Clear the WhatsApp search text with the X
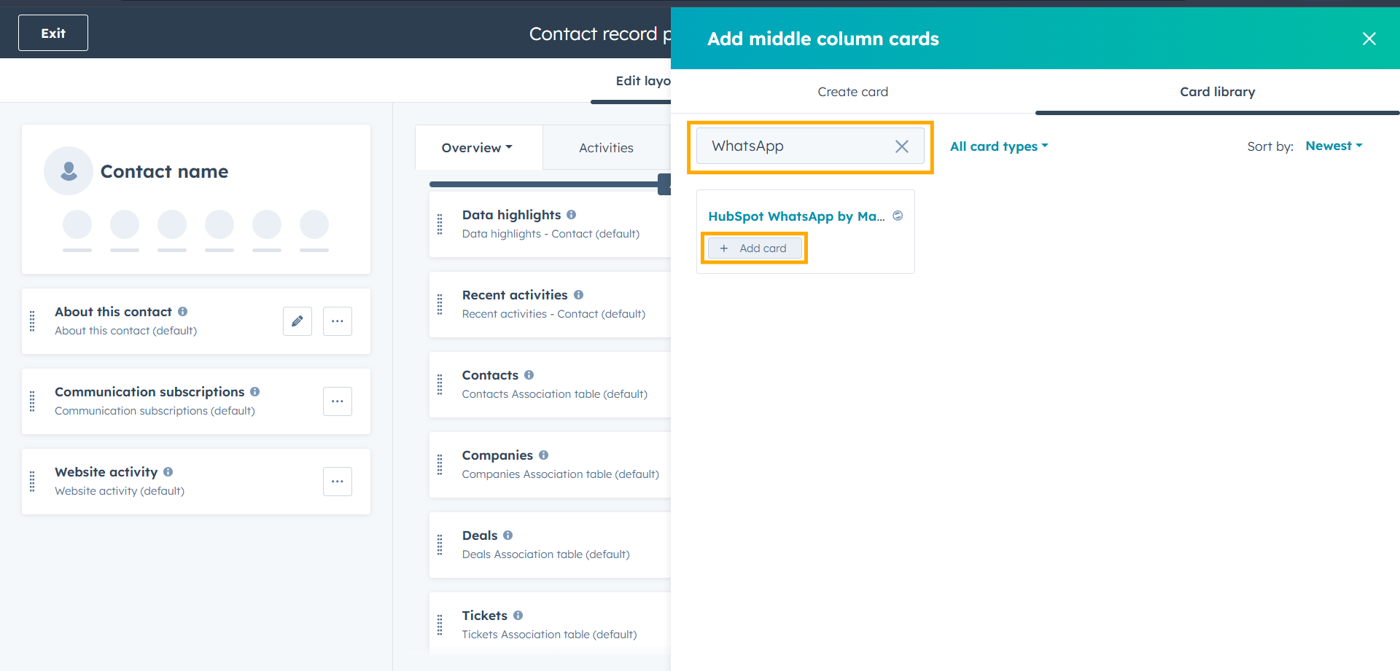Screen dimensions: 1400x671 click(x=902, y=146)
